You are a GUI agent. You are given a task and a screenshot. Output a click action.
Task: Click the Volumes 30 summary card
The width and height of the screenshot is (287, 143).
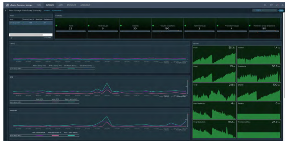[x=135, y=28]
